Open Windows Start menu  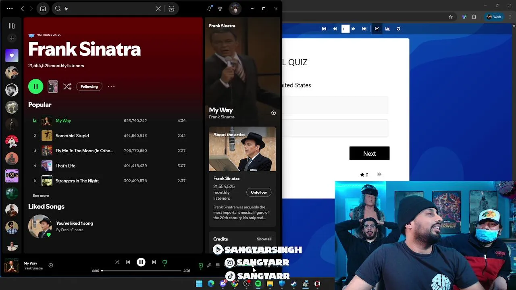[199, 284]
